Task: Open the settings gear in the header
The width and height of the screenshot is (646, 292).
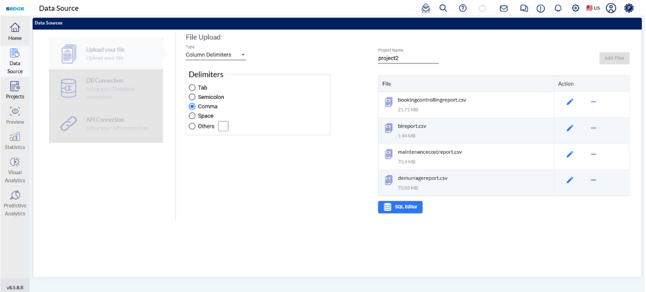Action: pyautogui.click(x=575, y=8)
